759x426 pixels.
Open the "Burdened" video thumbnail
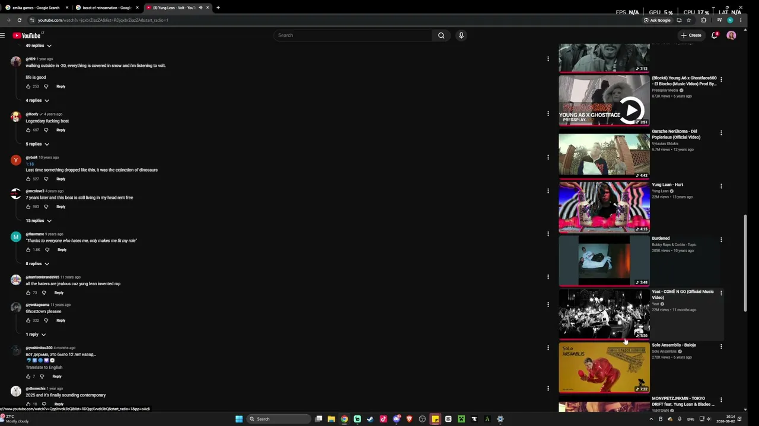(x=604, y=261)
